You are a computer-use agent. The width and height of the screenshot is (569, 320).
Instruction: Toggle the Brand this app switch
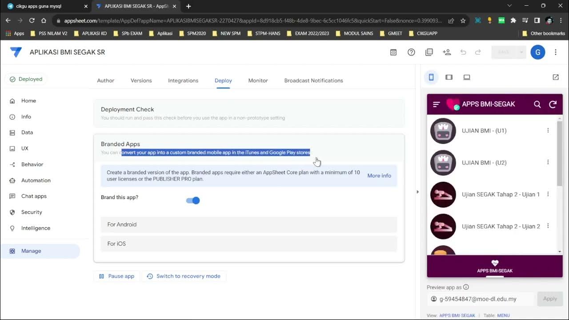tap(193, 200)
